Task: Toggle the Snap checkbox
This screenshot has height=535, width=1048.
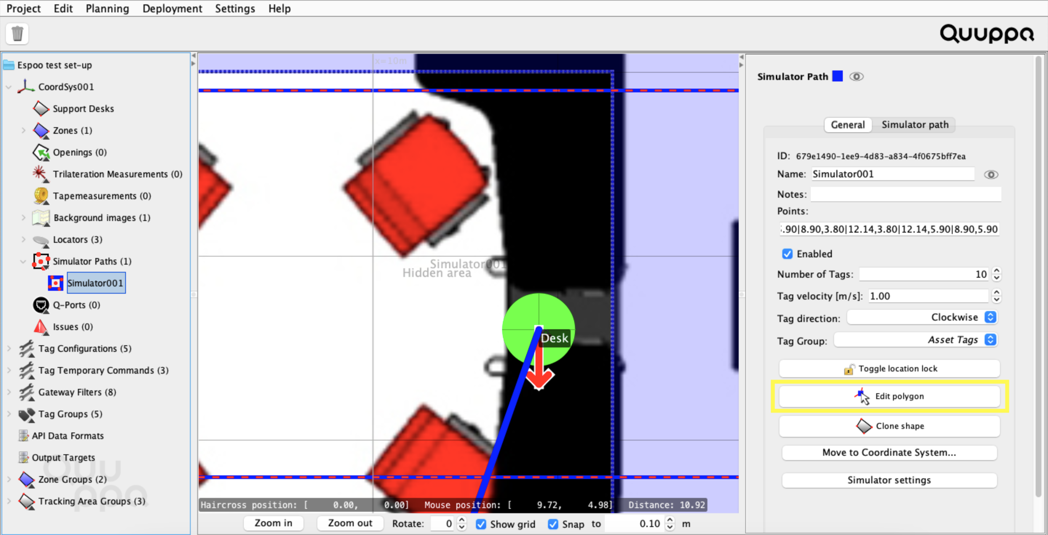Action: [553, 524]
